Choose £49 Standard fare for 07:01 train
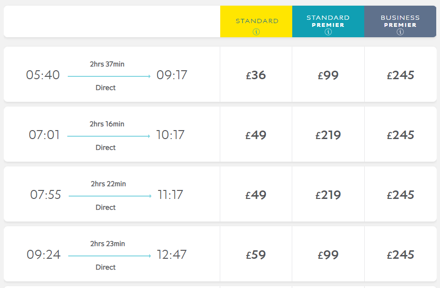The image size is (440, 288). coord(256,135)
